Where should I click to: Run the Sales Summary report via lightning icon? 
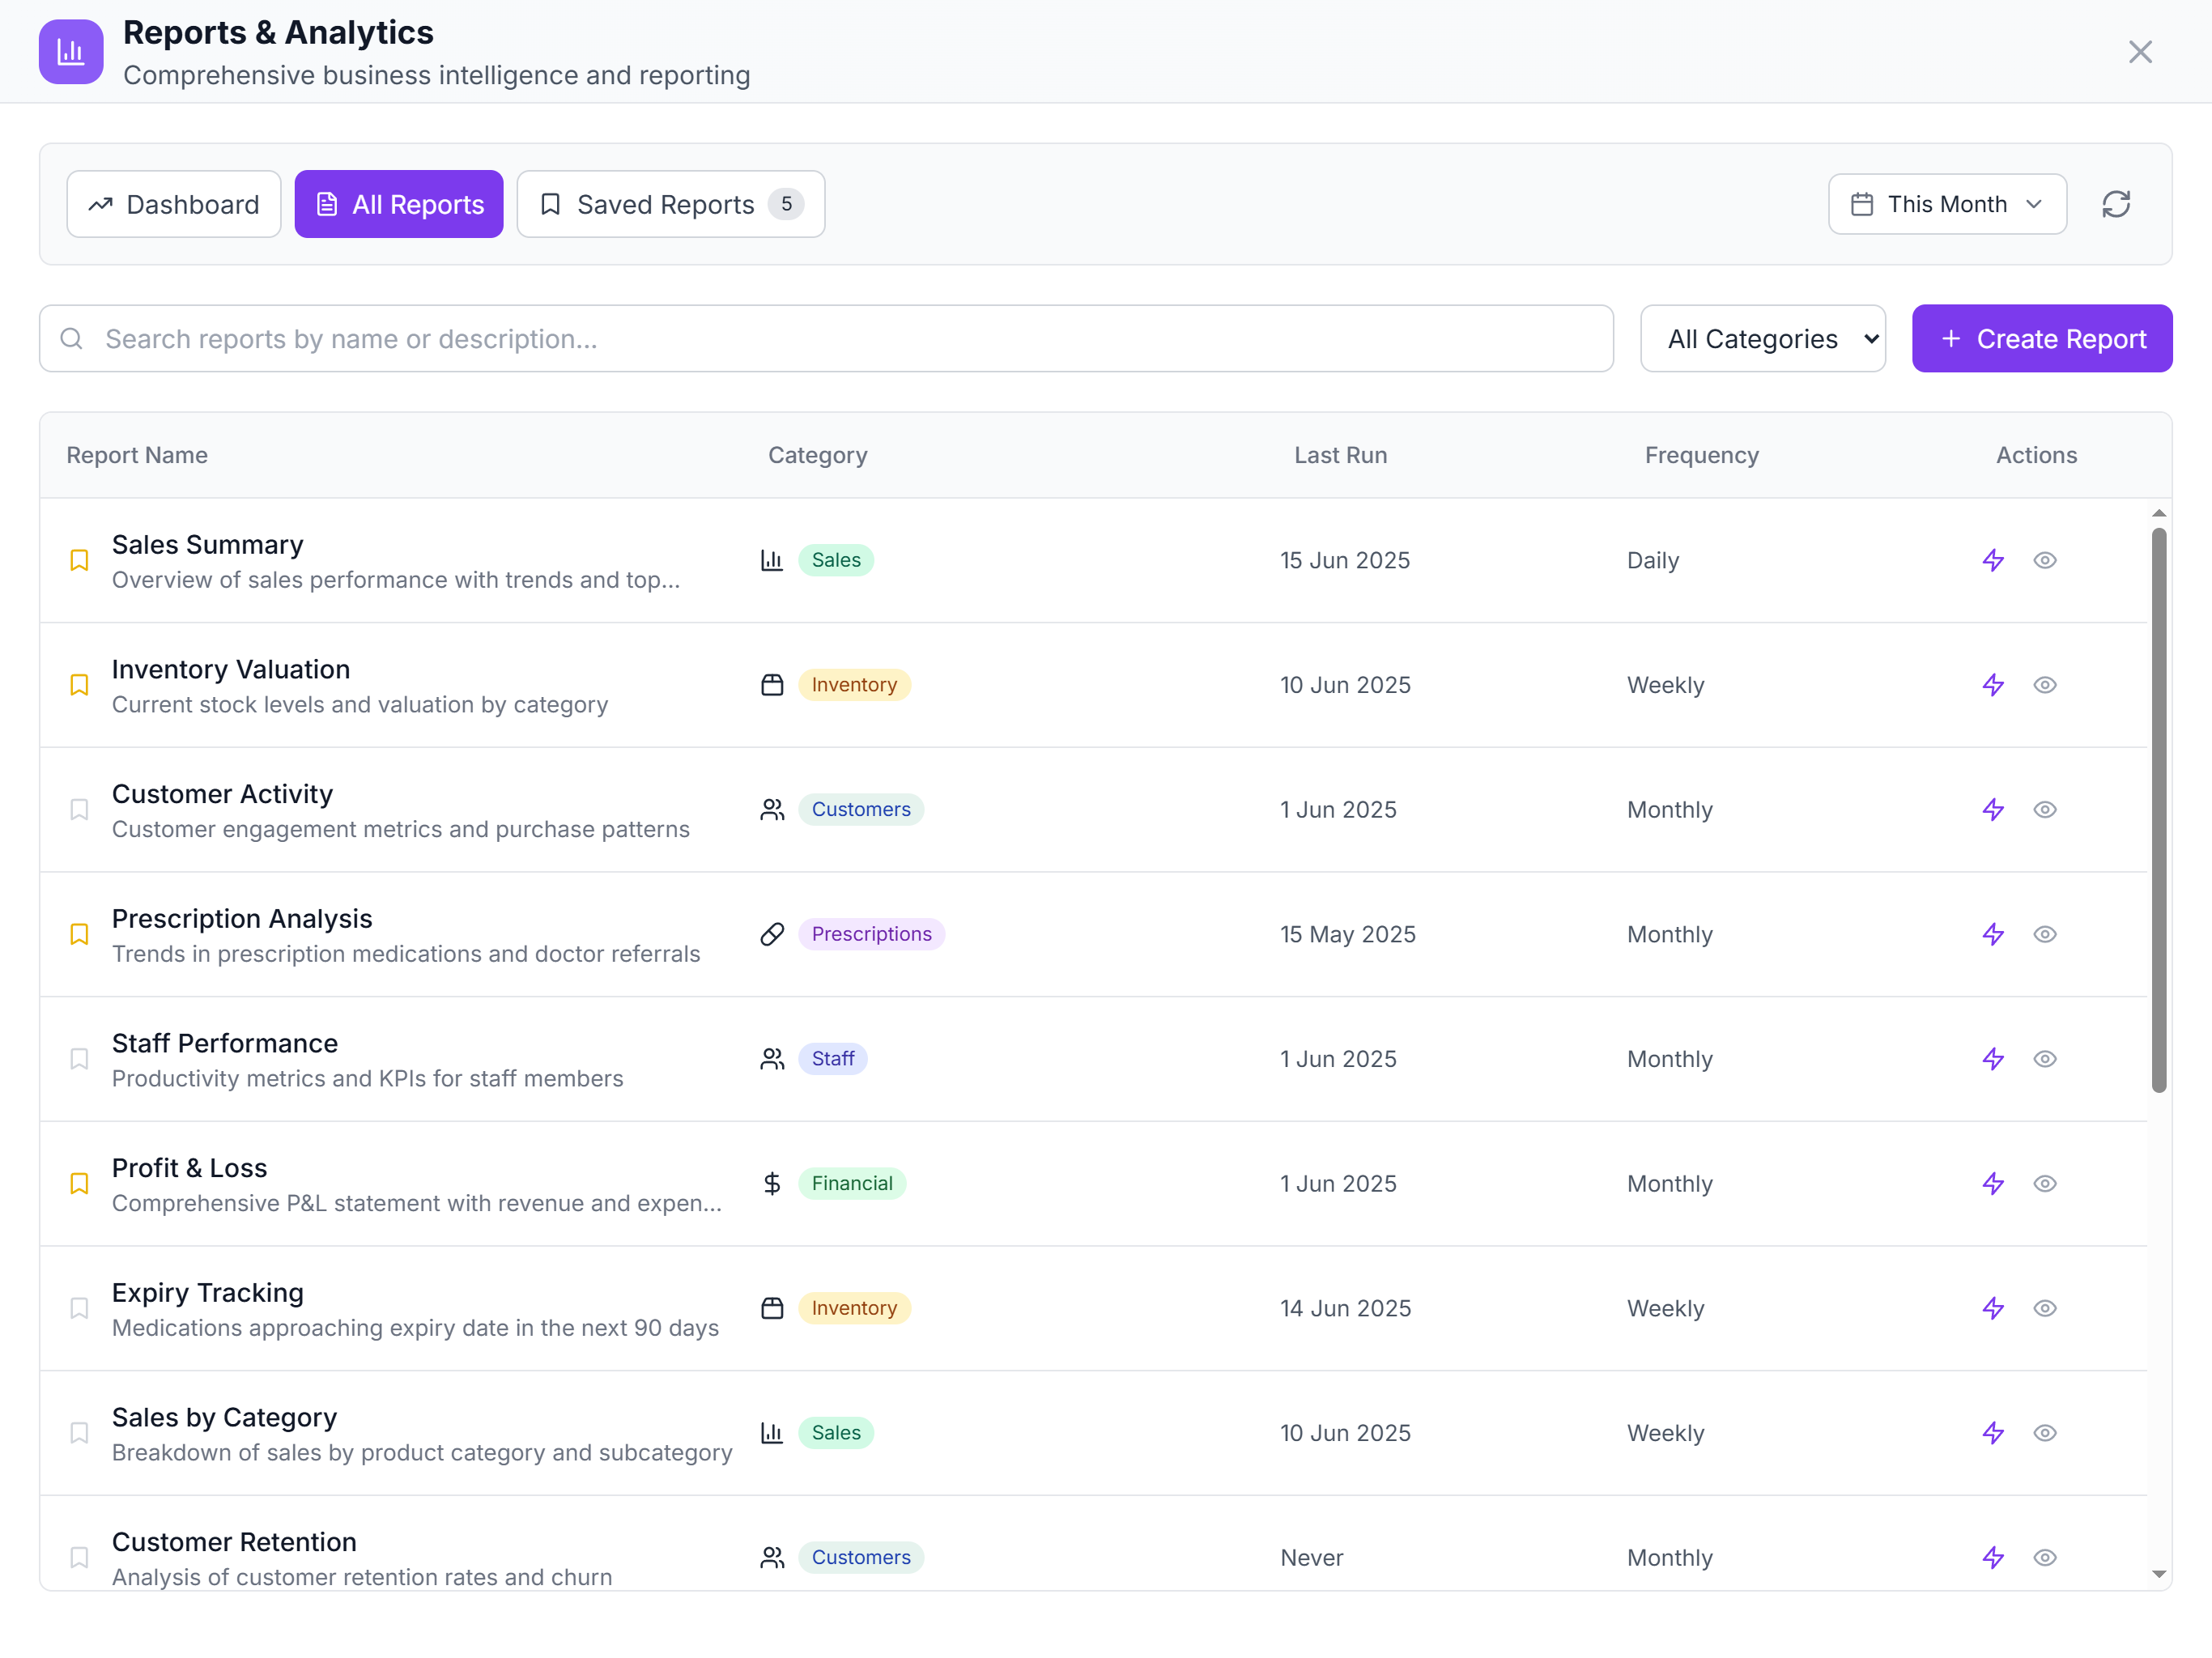[x=1992, y=560]
